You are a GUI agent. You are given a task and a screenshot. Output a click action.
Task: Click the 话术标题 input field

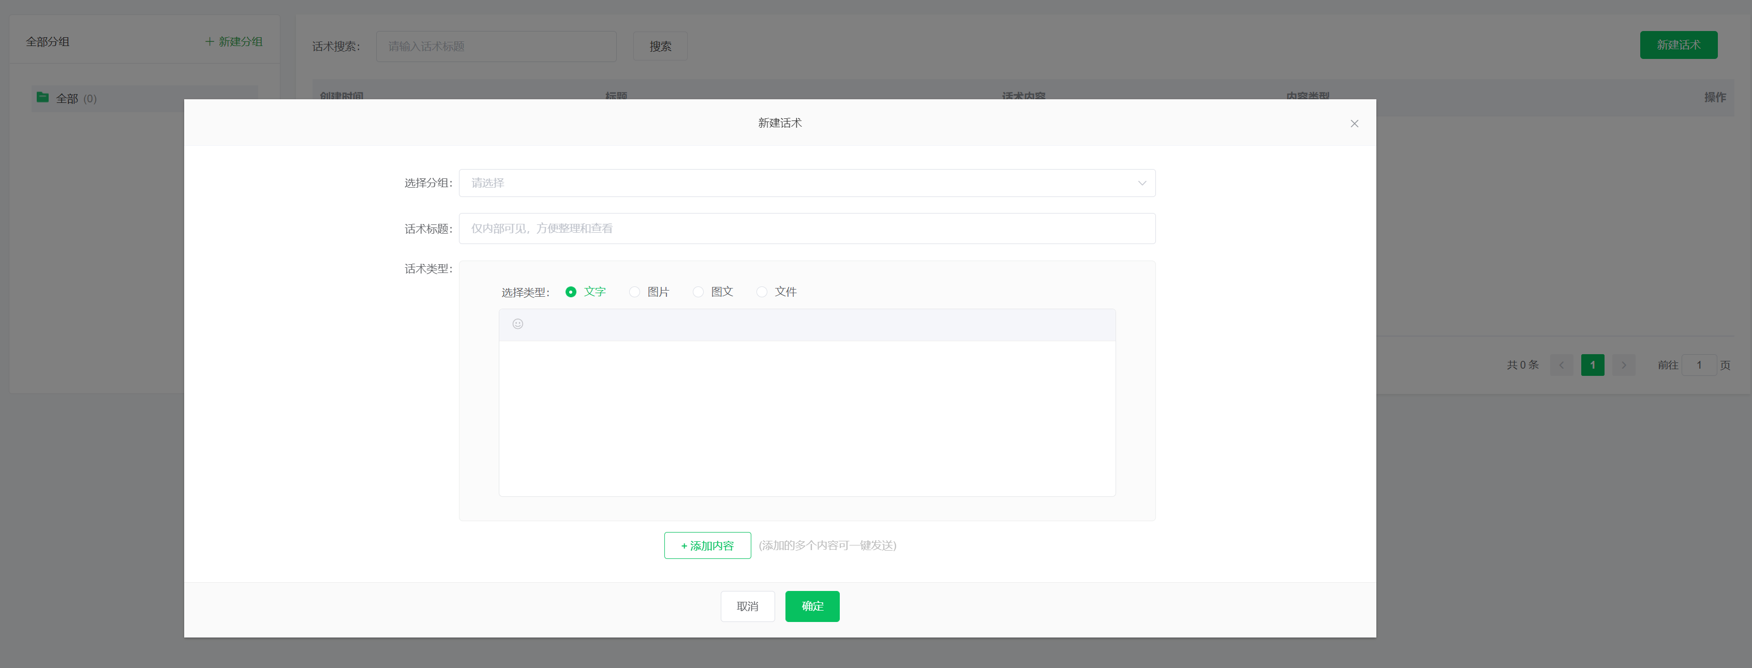[806, 229]
